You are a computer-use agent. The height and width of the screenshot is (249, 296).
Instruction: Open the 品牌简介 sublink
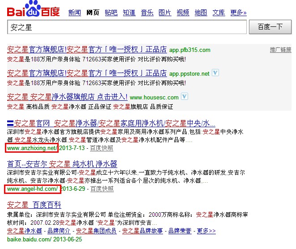point(59,231)
